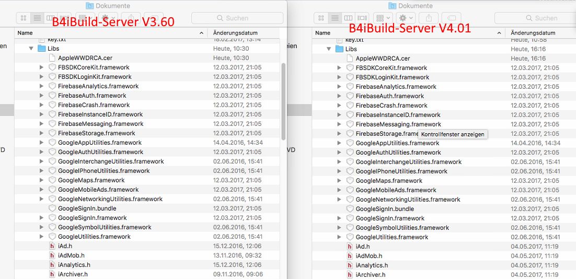Switch right window to column view
The height and width of the screenshot is (279, 576).
click(x=348, y=18)
